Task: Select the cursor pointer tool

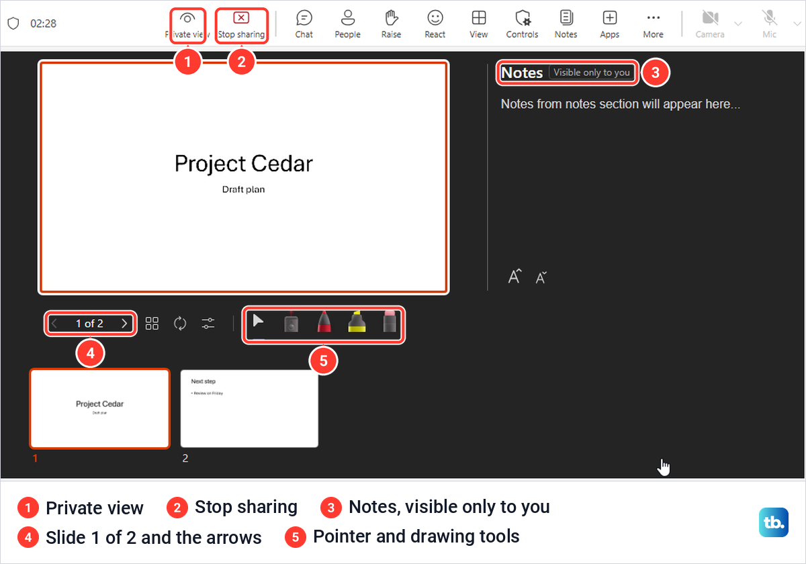Action: pyautogui.click(x=258, y=321)
